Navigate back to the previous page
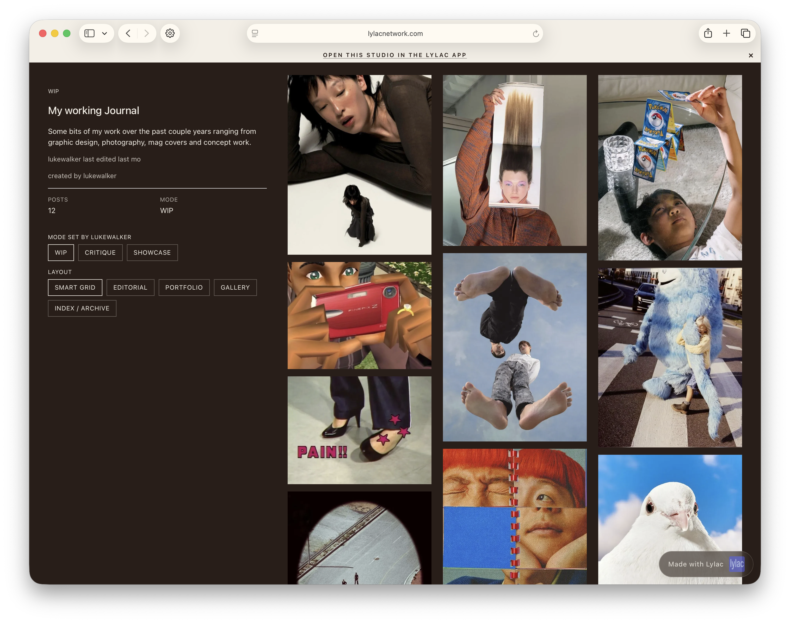Image resolution: width=790 pixels, height=623 pixels. click(128, 33)
